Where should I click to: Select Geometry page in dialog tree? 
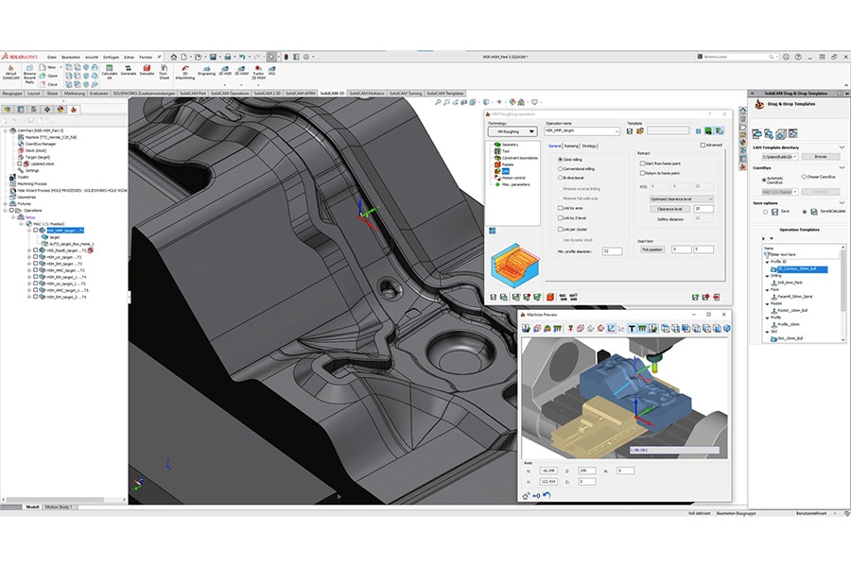coord(510,145)
